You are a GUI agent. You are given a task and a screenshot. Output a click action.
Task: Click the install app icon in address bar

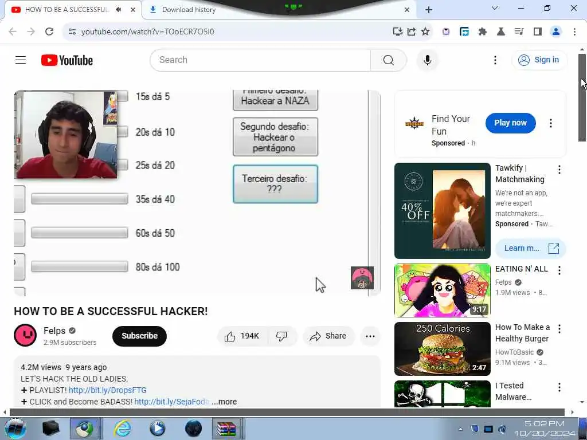click(x=398, y=32)
